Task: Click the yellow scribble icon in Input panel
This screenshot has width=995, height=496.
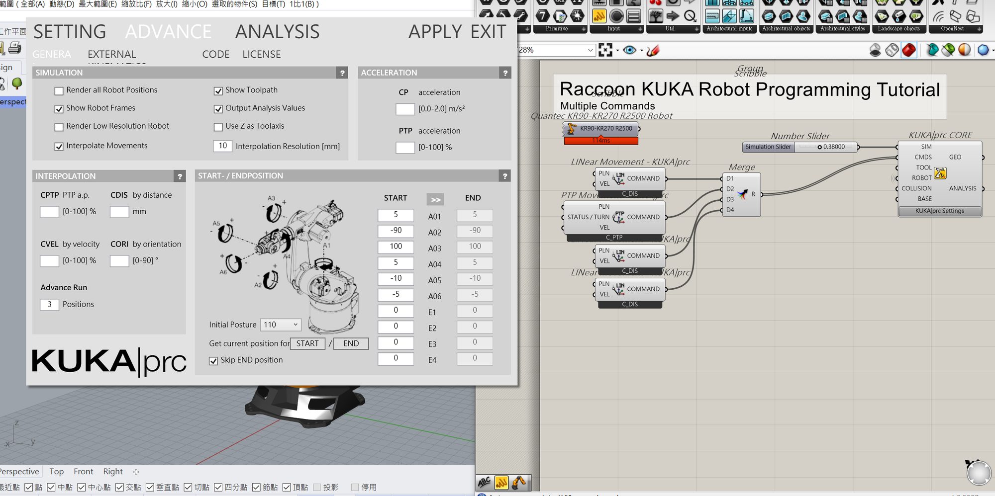Action: click(599, 16)
